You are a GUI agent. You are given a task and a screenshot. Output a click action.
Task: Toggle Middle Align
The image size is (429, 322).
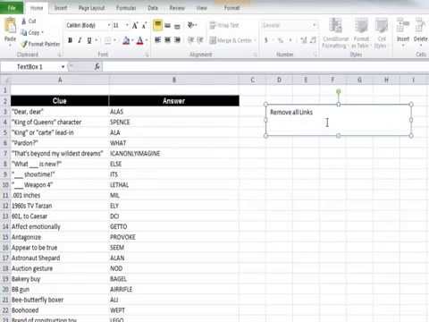[x=168, y=26]
